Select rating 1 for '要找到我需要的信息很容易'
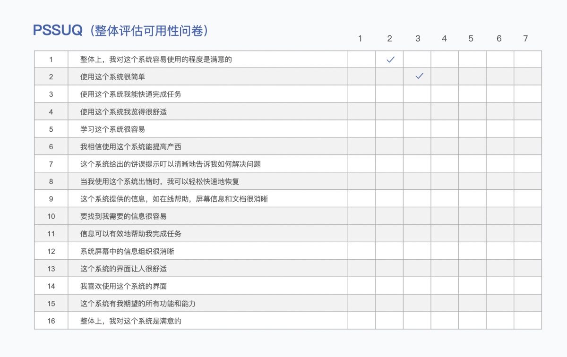This screenshot has width=567, height=357. tap(362, 216)
